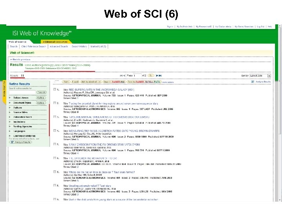Click the Go page button

151,75
